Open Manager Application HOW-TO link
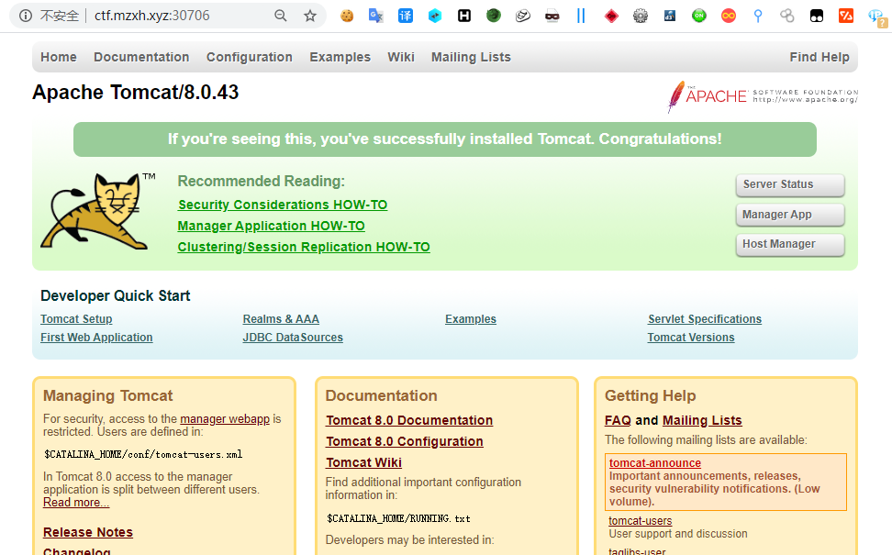 [272, 226]
